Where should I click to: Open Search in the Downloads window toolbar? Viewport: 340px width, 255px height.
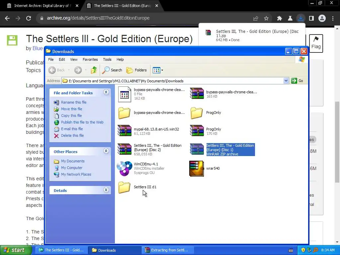pyautogui.click(x=112, y=70)
